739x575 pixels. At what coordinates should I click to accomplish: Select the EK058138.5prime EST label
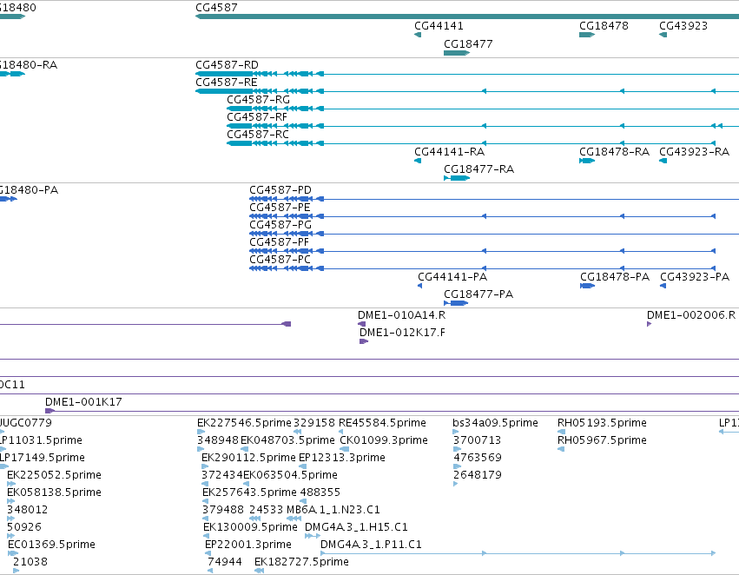point(54,492)
